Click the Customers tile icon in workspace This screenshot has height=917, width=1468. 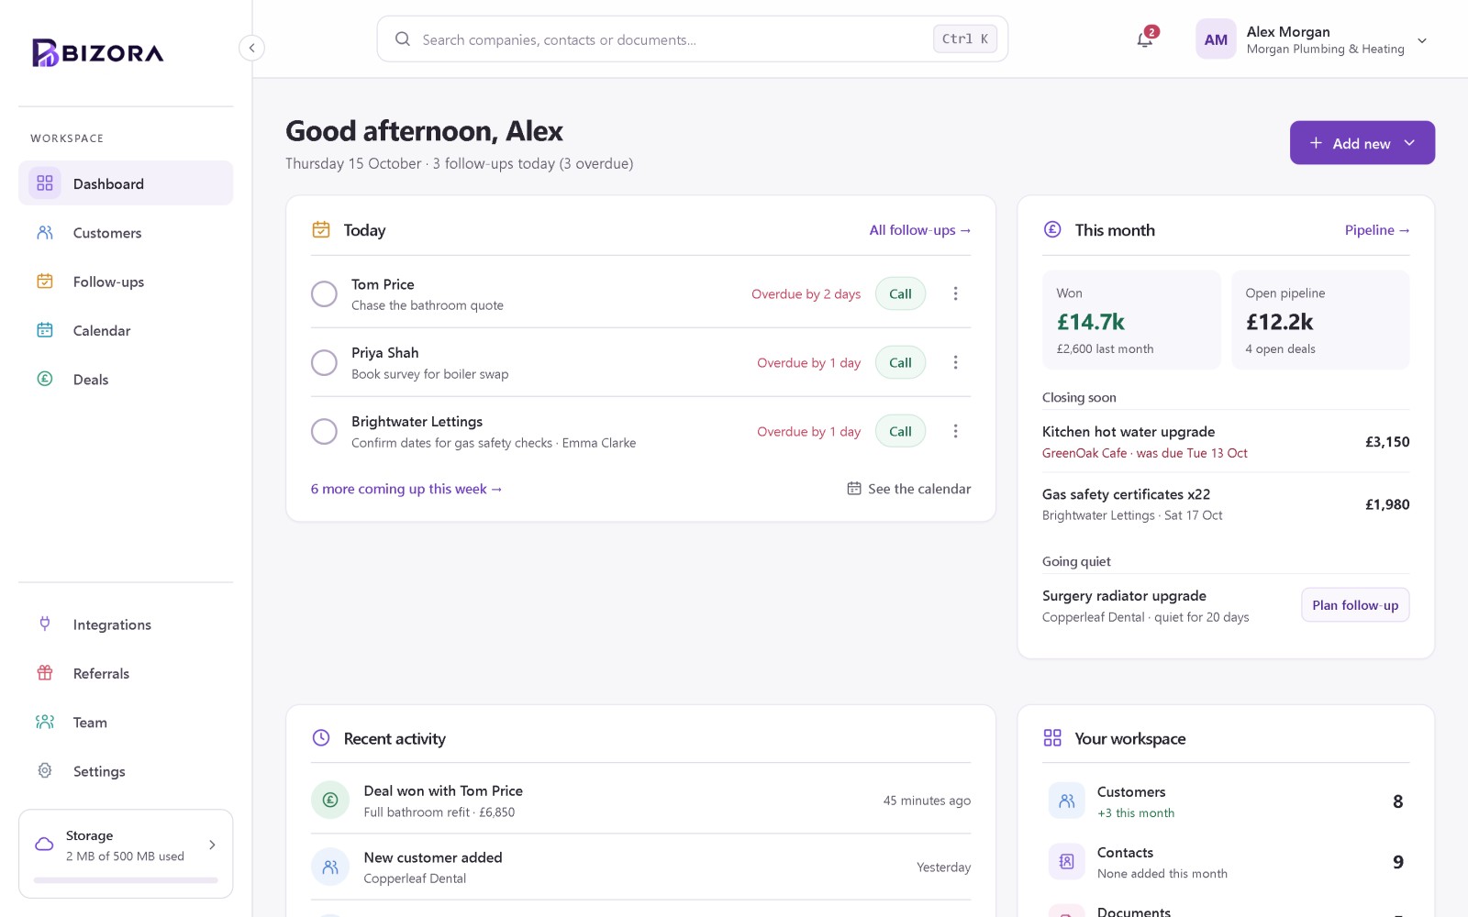click(x=1067, y=801)
